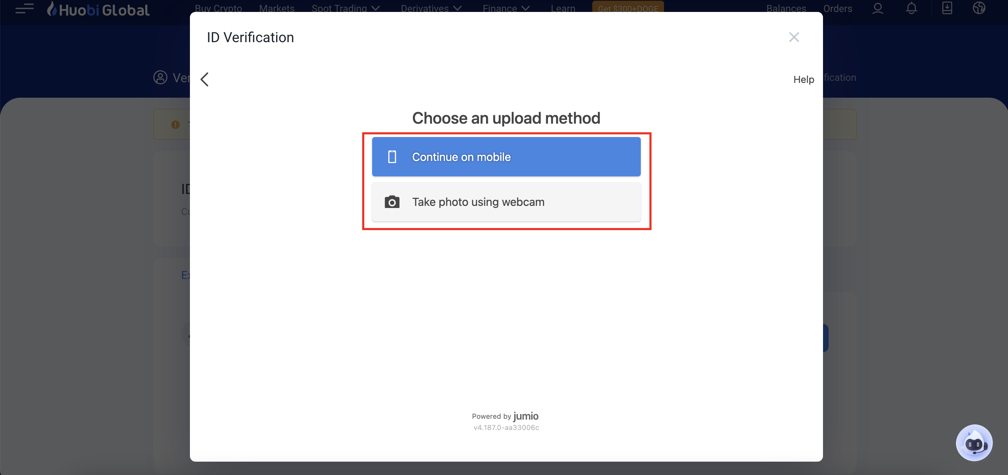Open the Buy Crypto menu
This screenshot has height=475, width=1008.
click(218, 8)
